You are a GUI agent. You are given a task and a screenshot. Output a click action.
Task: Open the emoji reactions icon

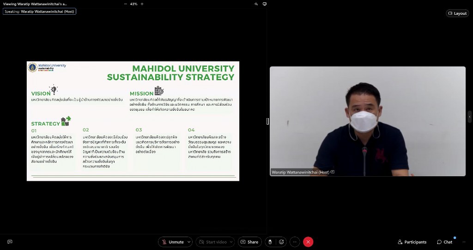(281, 242)
